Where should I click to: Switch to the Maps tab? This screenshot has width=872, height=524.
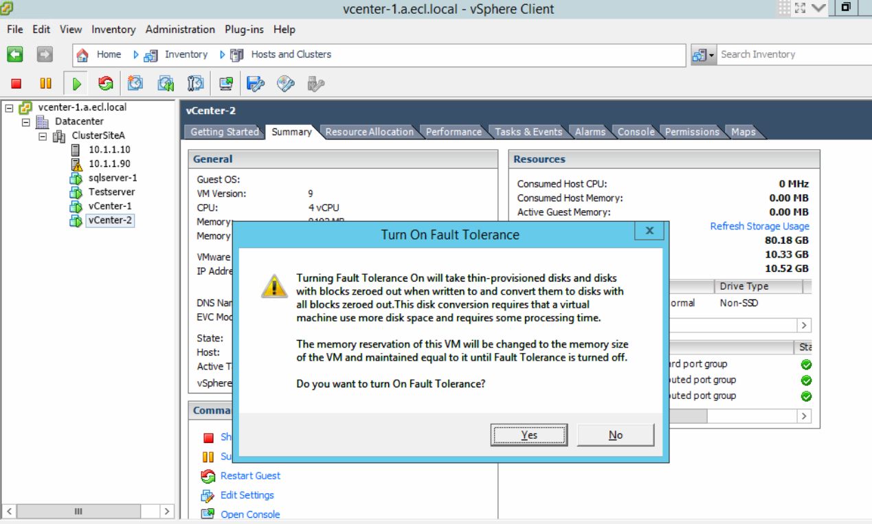point(743,132)
